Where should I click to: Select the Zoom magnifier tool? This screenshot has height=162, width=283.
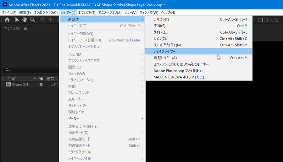pyautogui.click(x=32, y=20)
